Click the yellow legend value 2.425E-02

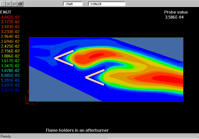coord(10,46)
